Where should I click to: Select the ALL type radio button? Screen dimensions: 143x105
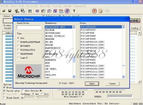18,38
